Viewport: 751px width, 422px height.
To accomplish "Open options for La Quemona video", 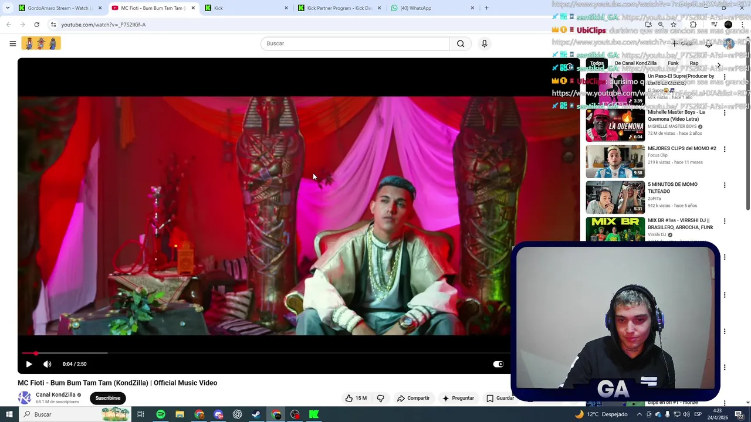I will [x=725, y=113].
